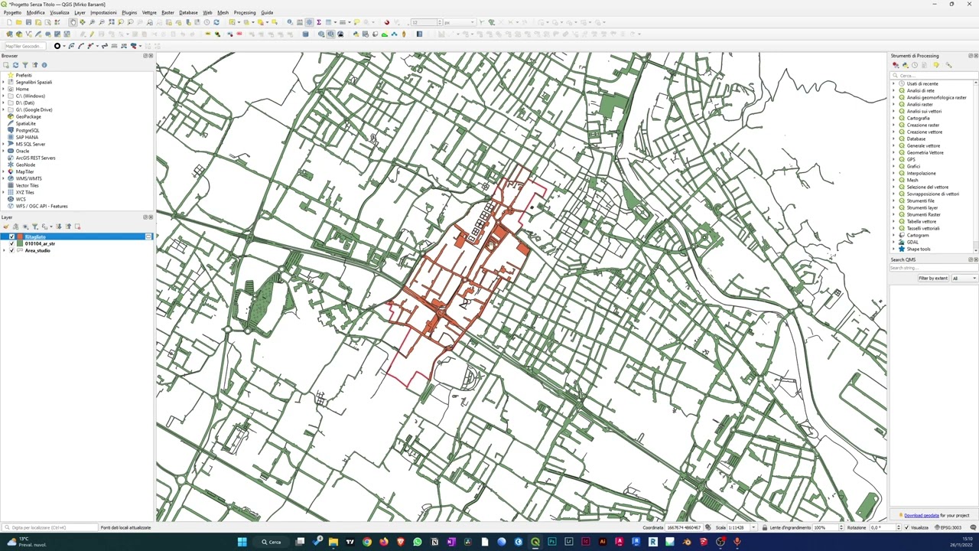Screen dimensions: 979x551
Task: Open Ritagliato layer indicator button
Action: (x=148, y=236)
